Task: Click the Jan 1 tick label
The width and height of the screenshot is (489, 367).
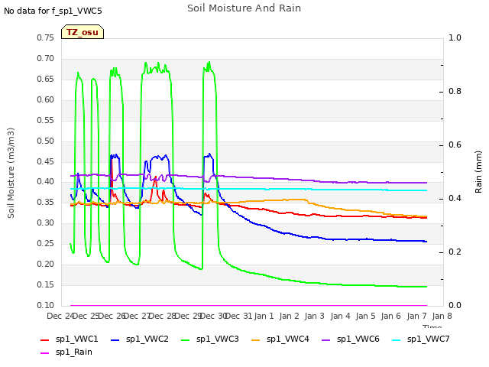Action: coord(264,316)
